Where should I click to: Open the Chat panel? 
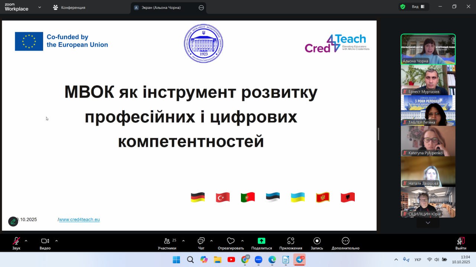(201, 241)
